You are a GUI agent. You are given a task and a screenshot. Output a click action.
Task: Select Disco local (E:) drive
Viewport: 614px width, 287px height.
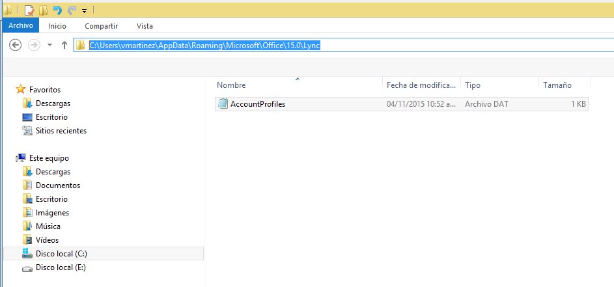point(61,267)
